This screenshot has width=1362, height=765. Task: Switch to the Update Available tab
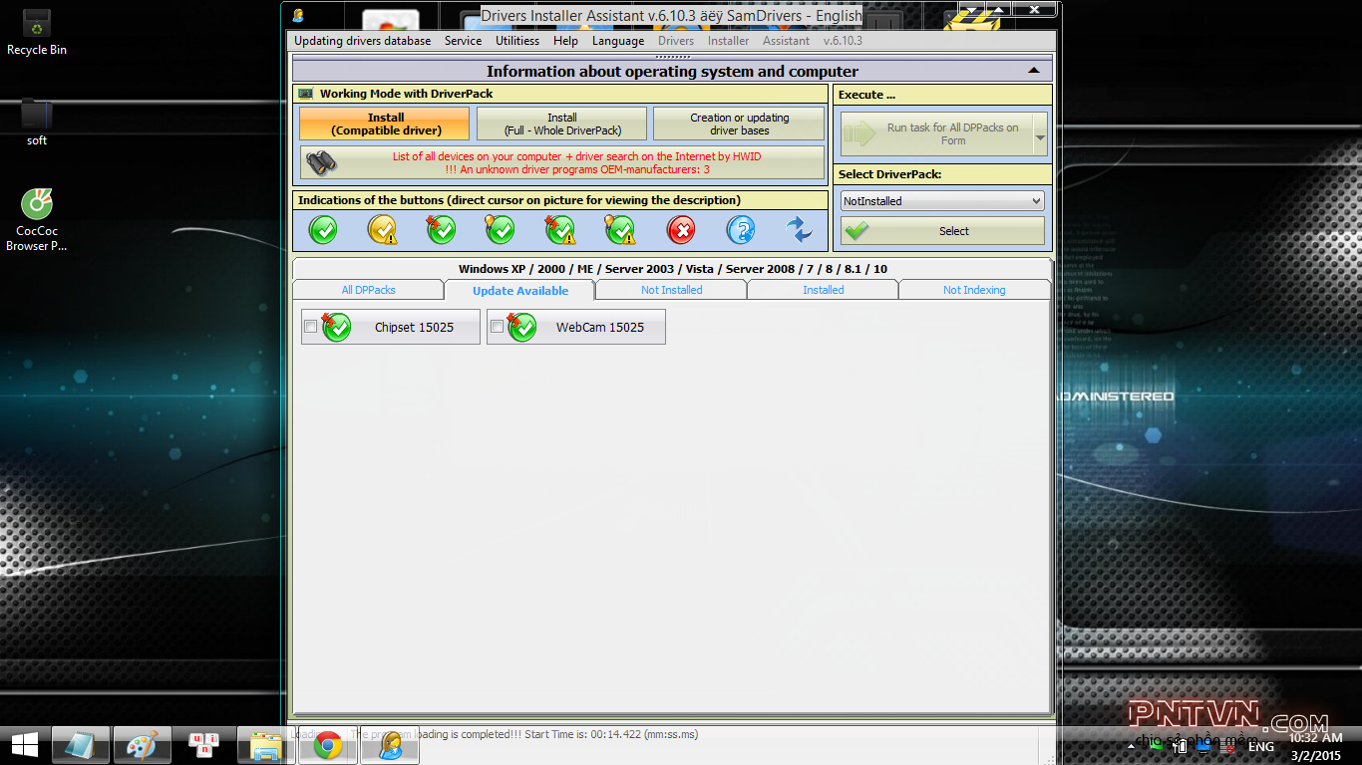tap(519, 291)
